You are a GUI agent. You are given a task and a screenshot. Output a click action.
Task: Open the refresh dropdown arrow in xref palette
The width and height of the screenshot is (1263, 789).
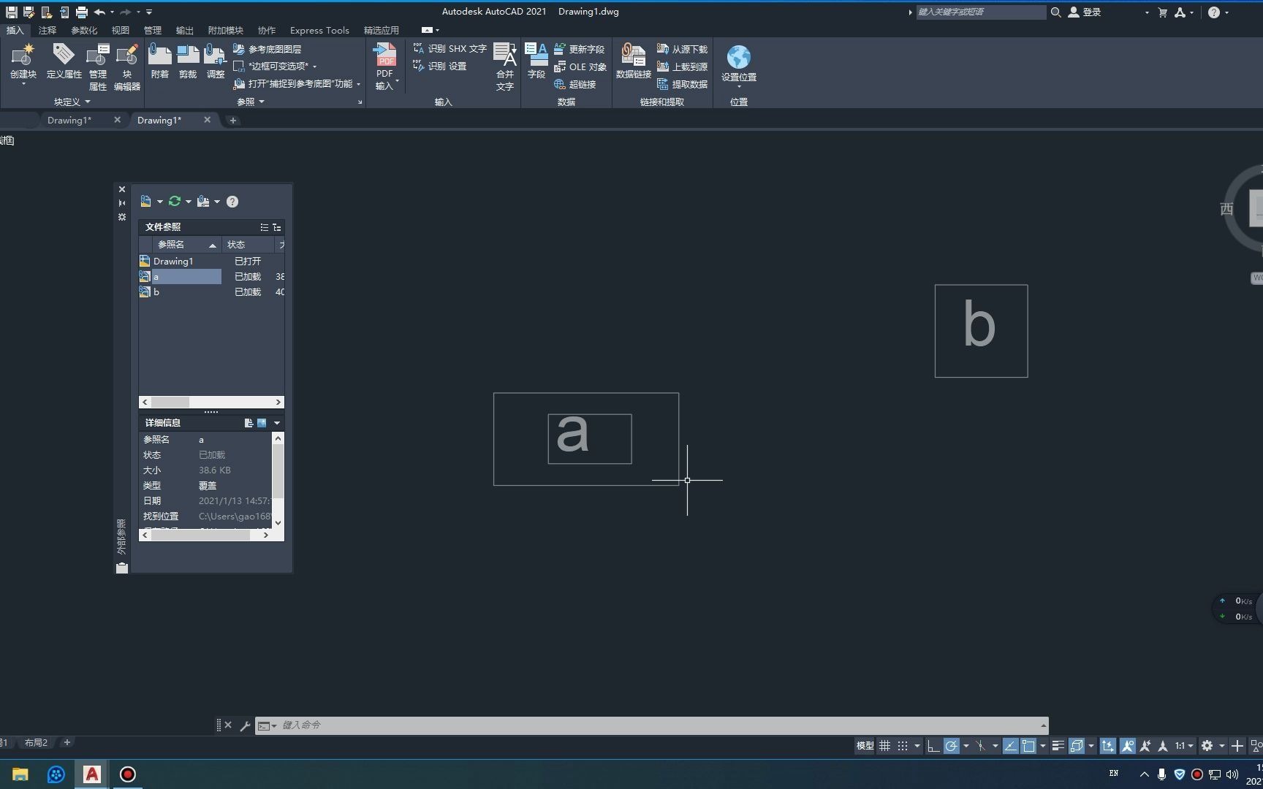(189, 202)
